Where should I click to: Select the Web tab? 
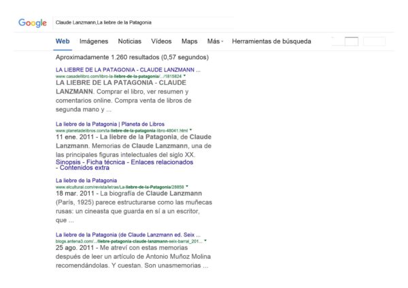63,41
